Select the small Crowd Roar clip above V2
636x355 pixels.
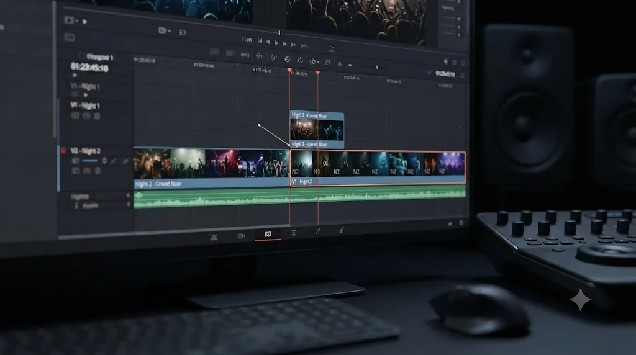[x=317, y=130]
